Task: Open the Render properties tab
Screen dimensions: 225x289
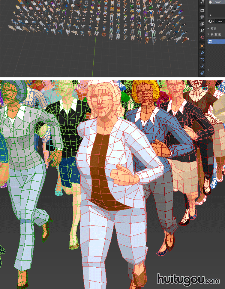Action: pyautogui.click(x=202, y=10)
